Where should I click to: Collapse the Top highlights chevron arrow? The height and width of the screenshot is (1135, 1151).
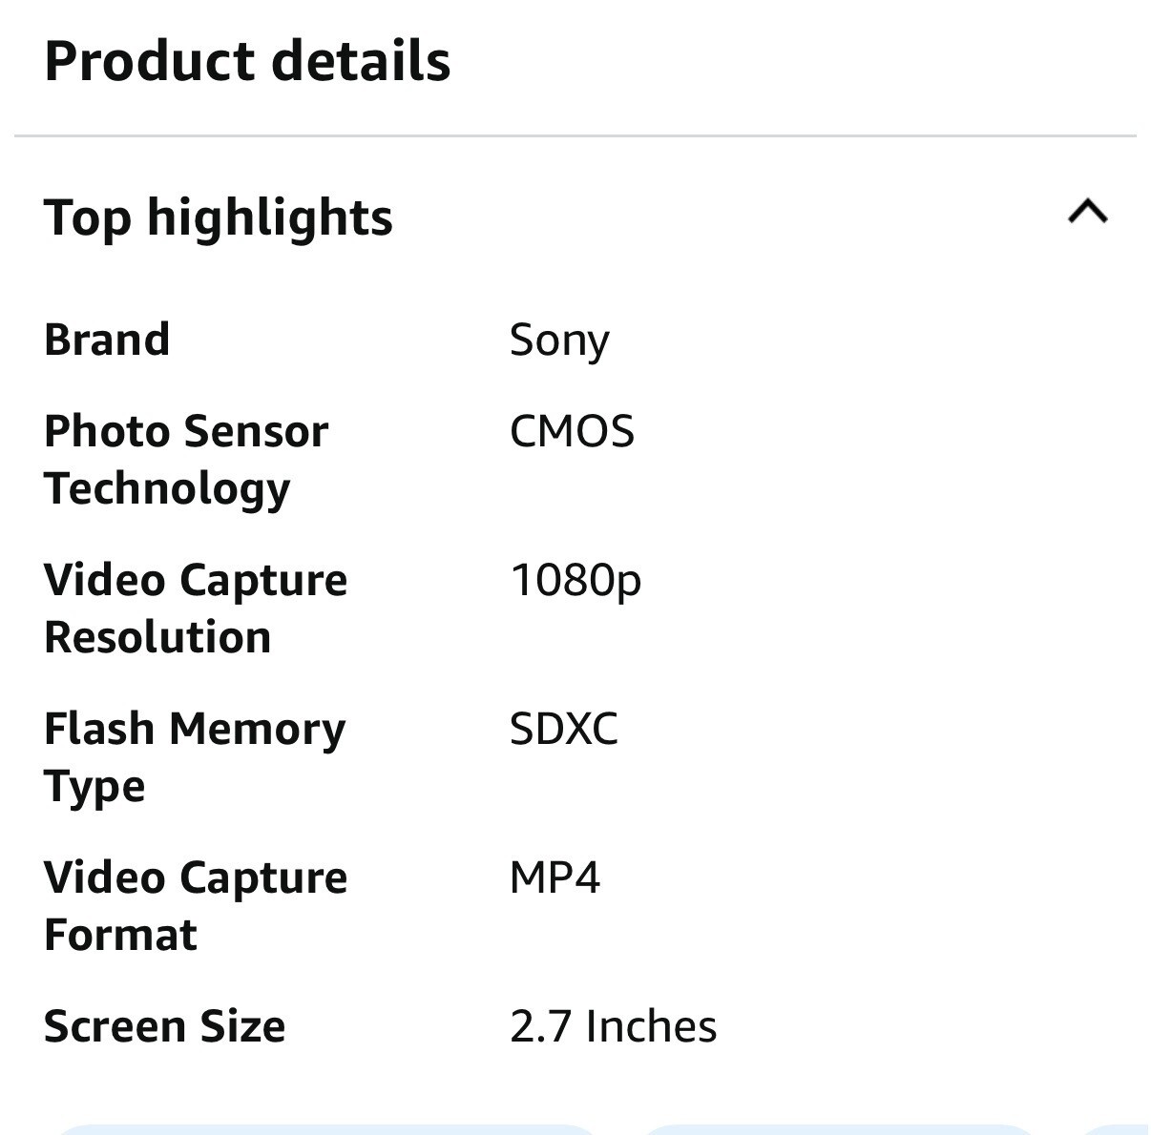[x=1087, y=211]
